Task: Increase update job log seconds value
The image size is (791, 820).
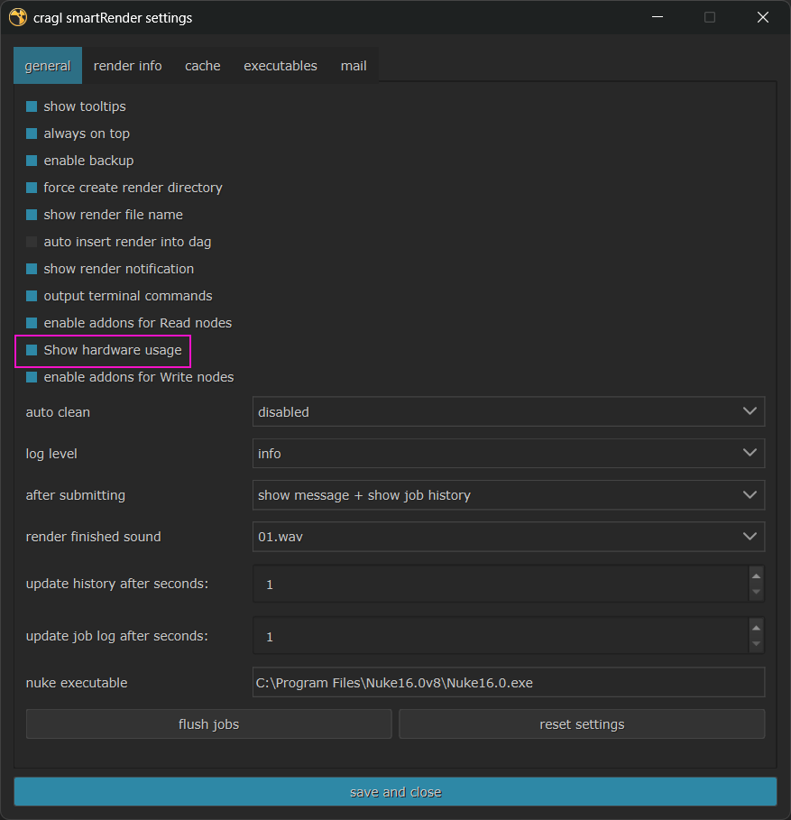Action: point(756,628)
